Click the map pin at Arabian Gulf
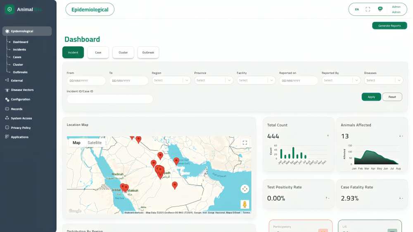Screen dimensions: 413x232 tap(176, 161)
